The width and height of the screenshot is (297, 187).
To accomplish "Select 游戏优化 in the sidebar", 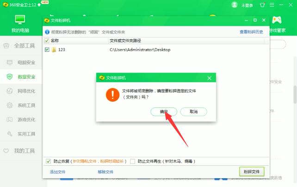I will (x=21, y=119).
